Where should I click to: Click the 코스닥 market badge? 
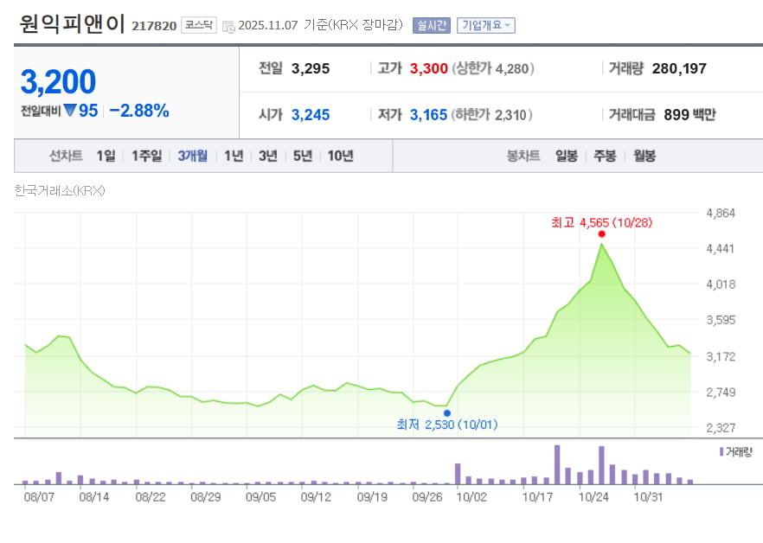(199, 25)
